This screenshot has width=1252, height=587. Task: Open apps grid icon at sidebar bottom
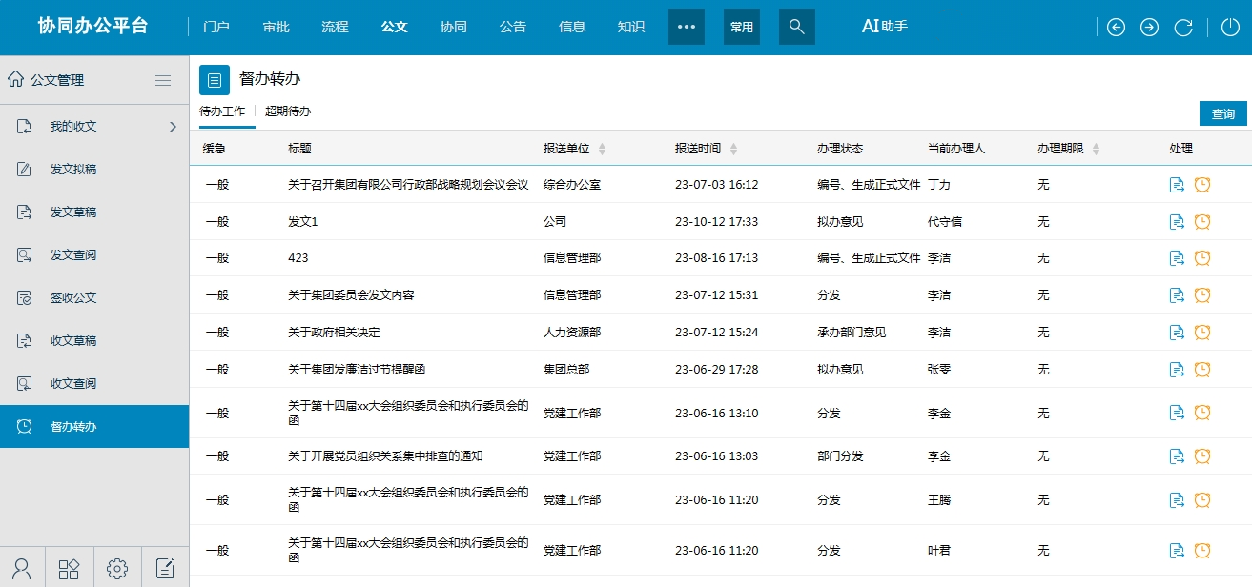pyautogui.click(x=70, y=569)
